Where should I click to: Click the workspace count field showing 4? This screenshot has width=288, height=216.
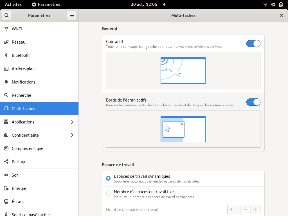tap(234, 210)
